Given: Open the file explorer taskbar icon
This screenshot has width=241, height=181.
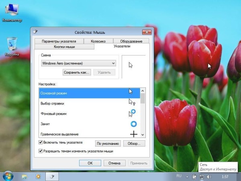Looking at the screenshot, I should pyautogui.click(x=25, y=177).
